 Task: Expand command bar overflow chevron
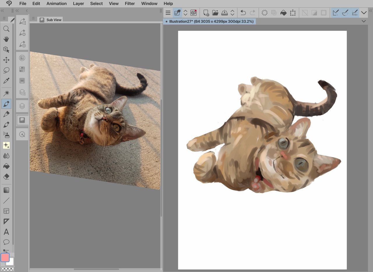(x=364, y=13)
